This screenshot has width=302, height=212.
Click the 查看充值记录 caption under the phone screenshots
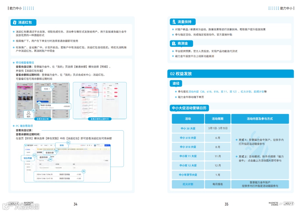(x=43, y=119)
